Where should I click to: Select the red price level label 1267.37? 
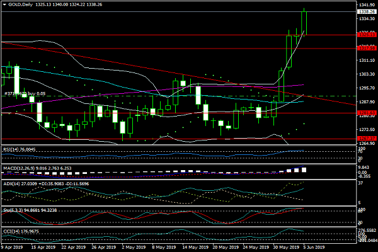pyautogui.click(x=367, y=139)
